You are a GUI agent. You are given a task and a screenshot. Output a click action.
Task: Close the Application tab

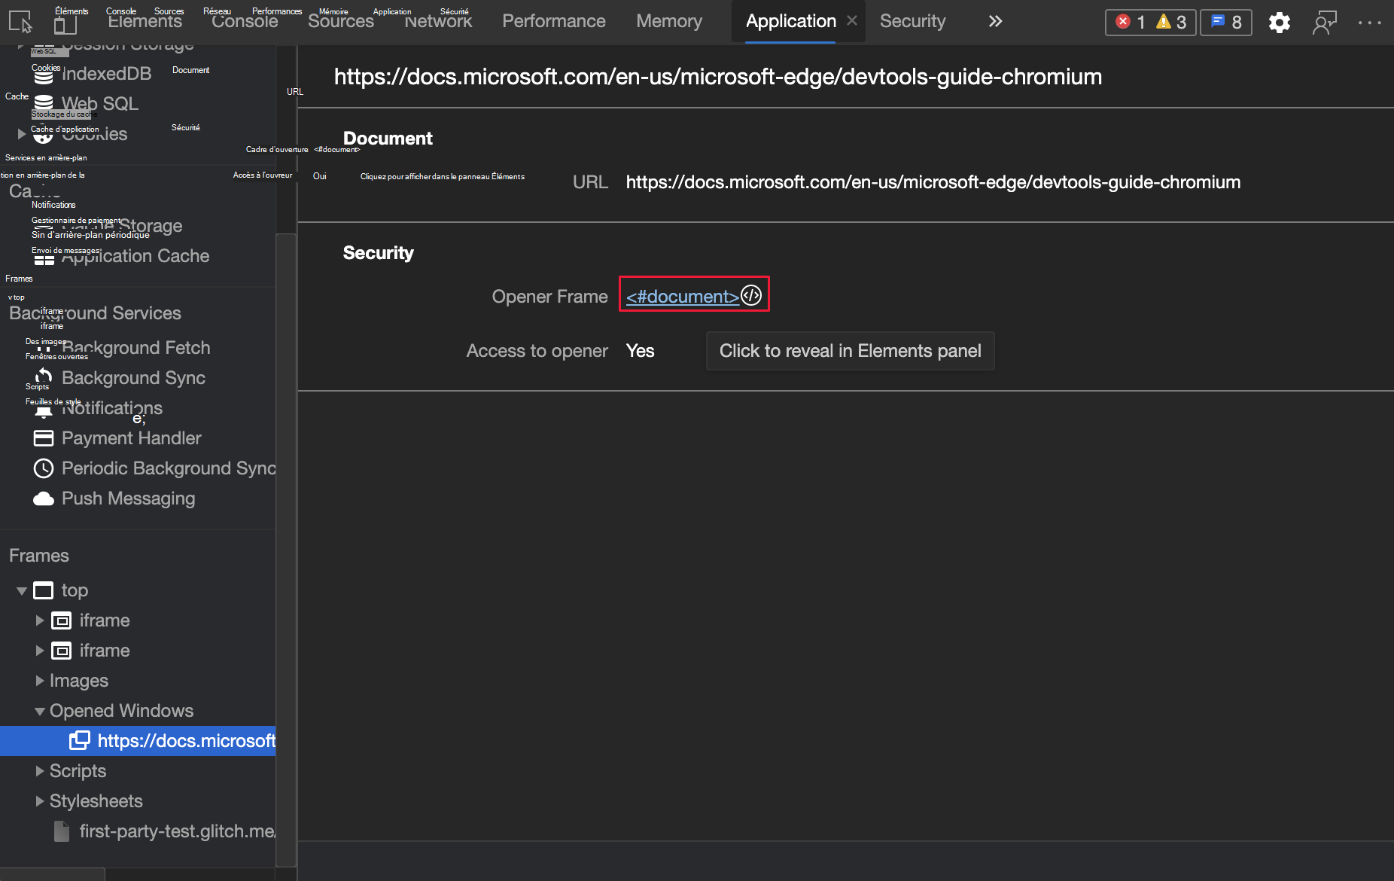click(852, 20)
